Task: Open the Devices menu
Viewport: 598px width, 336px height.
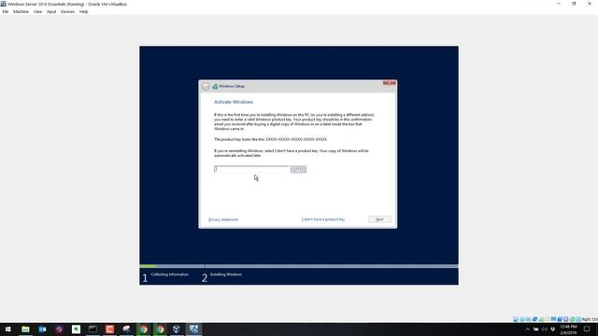Action: pos(67,12)
